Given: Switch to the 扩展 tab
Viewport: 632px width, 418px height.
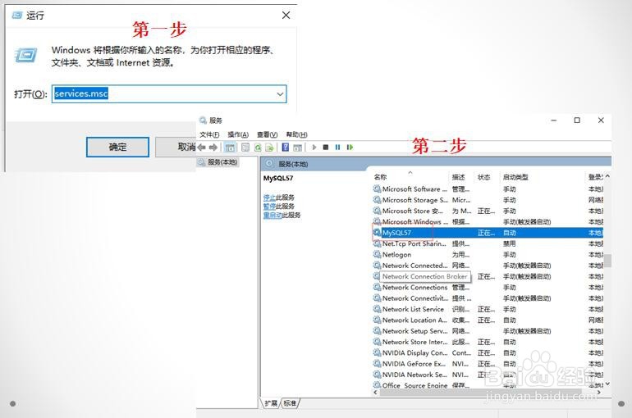Looking at the screenshot, I should (x=271, y=402).
